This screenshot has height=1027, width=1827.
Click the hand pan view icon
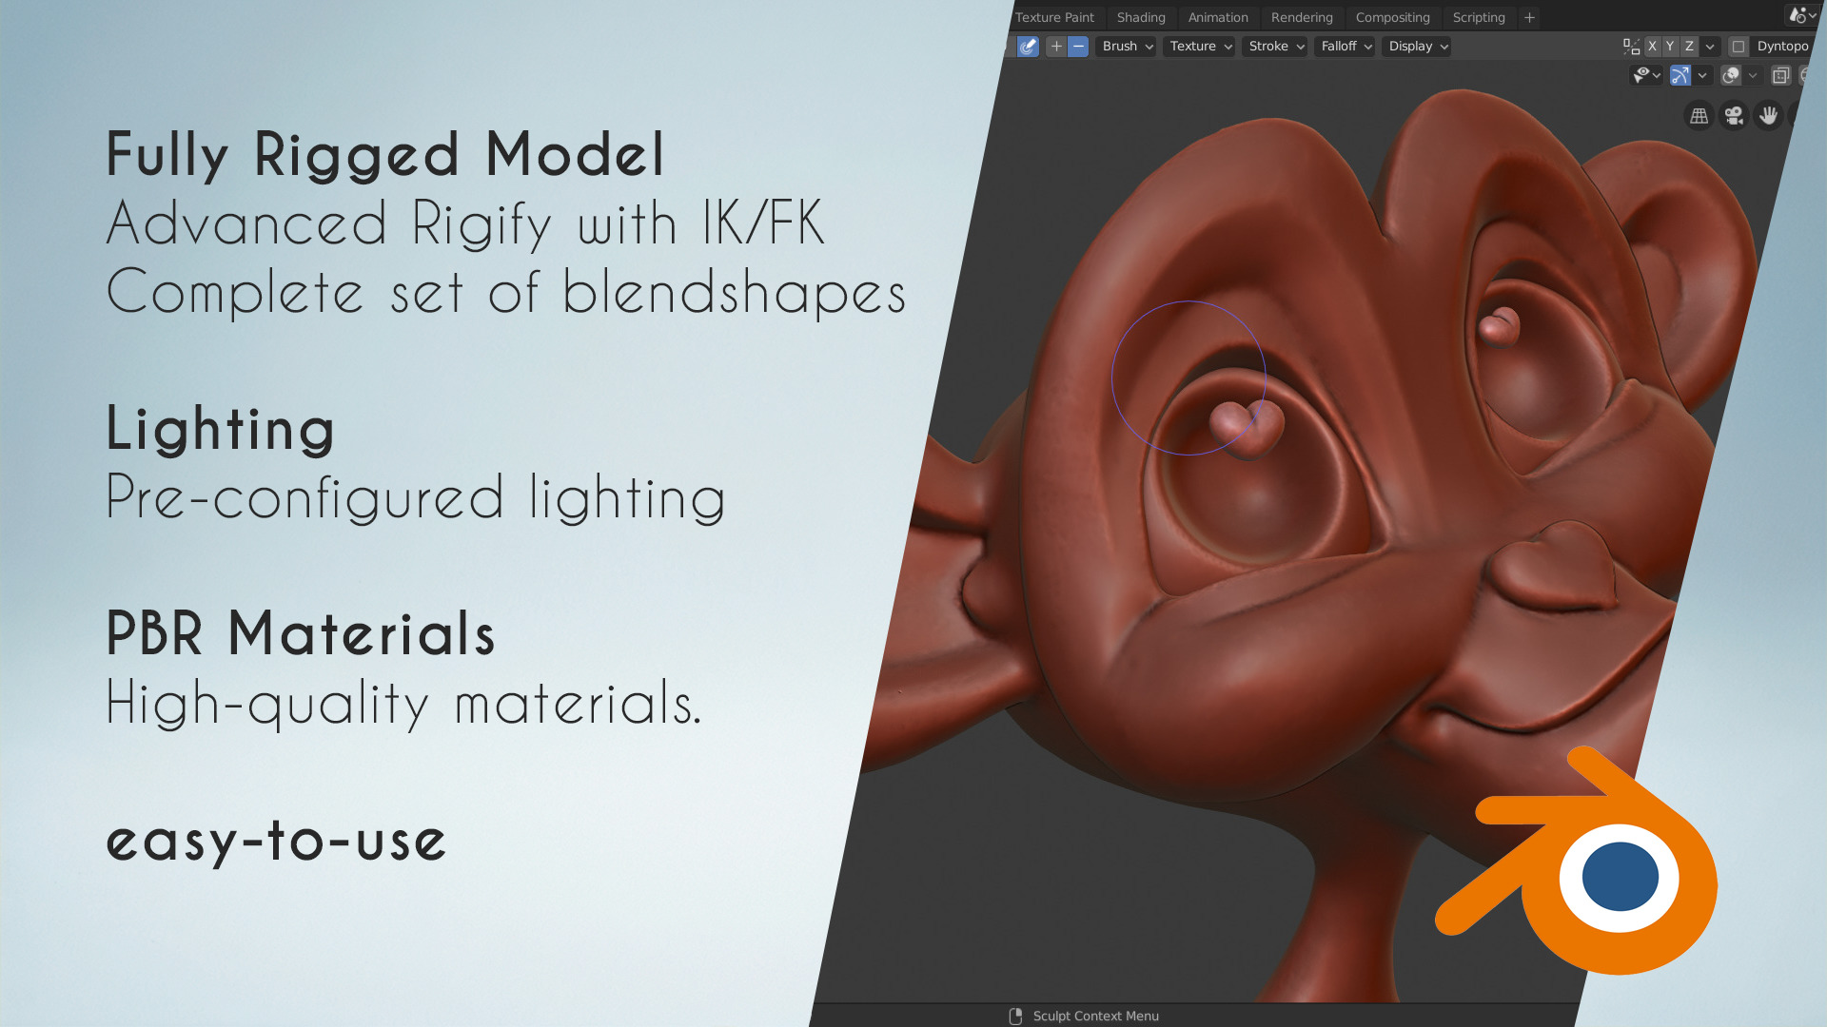(1768, 116)
